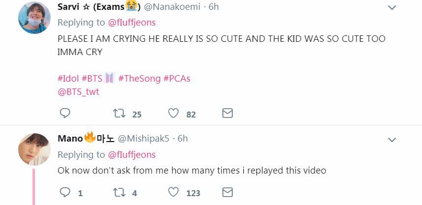This screenshot has width=422, height=205.
Task: Open @fluffjeons link in Mano's reply
Action: click(131, 154)
